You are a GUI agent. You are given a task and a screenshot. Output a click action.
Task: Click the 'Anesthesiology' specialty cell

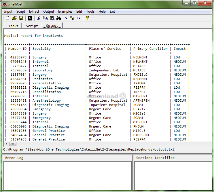[x=47, y=100]
